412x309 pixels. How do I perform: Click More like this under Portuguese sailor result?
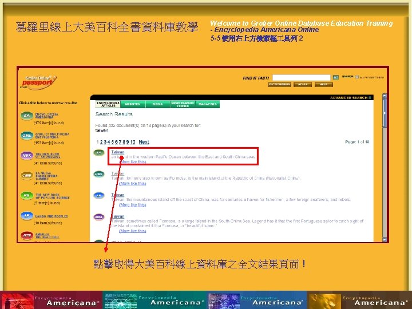132,231
